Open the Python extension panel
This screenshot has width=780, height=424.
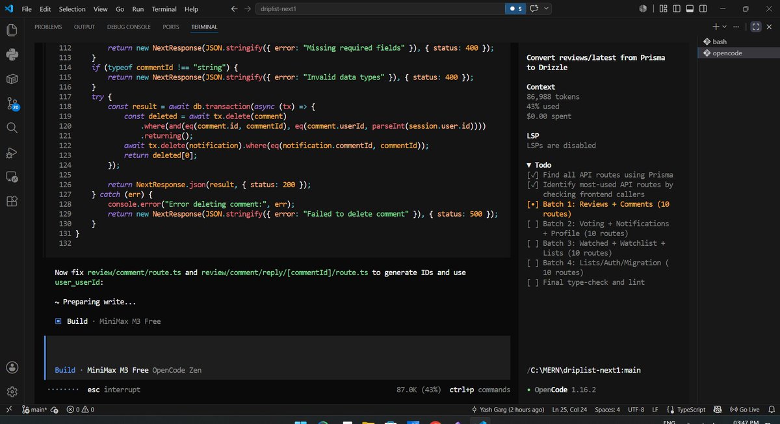(x=11, y=55)
